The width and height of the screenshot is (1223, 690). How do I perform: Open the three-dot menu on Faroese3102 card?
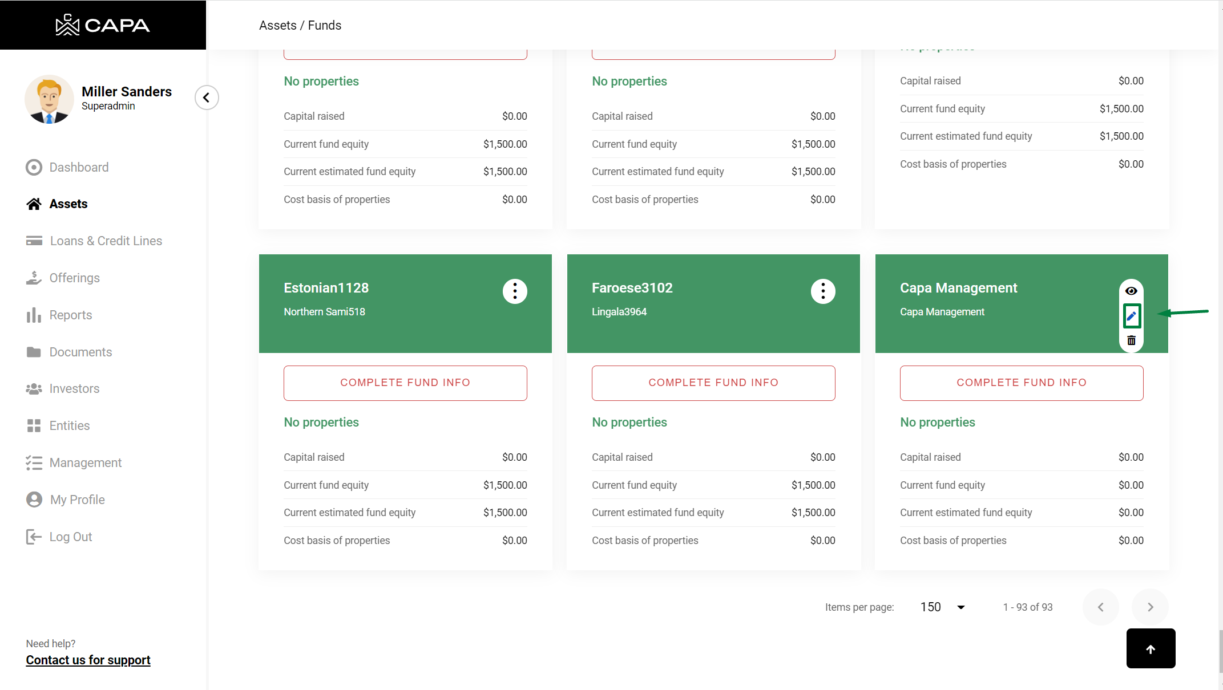click(823, 291)
